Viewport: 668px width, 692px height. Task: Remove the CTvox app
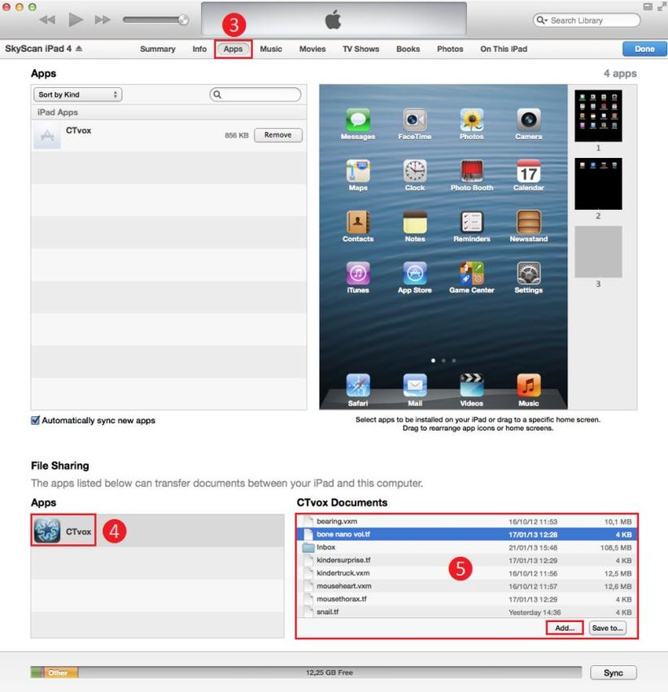278,135
